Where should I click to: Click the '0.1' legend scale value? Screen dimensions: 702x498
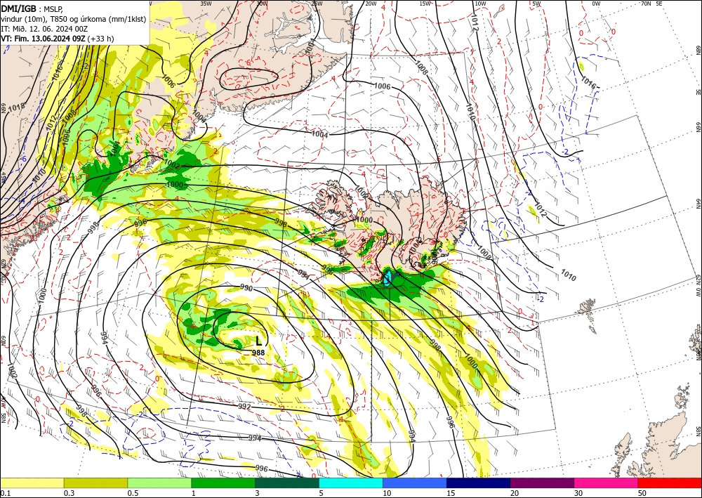pyautogui.click(x=4, y=493)
